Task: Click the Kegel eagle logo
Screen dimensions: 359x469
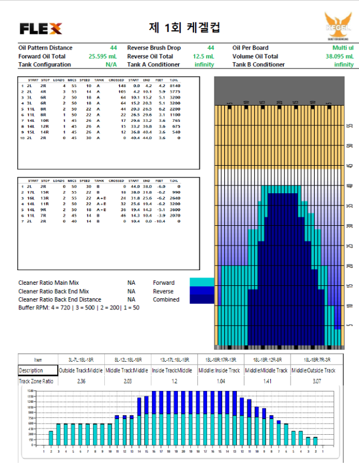Action: 337,25
